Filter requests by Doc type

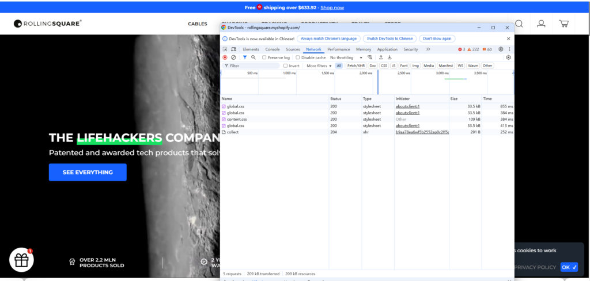[x=373, y=66]
